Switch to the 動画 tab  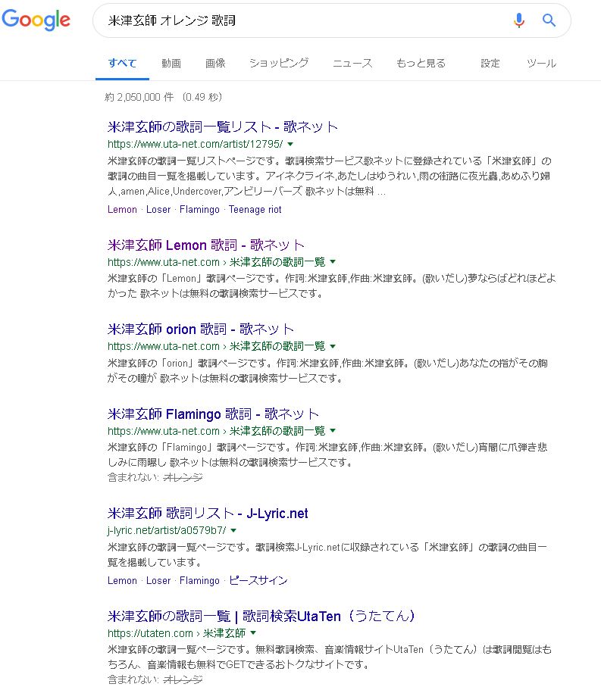[171, 63]
